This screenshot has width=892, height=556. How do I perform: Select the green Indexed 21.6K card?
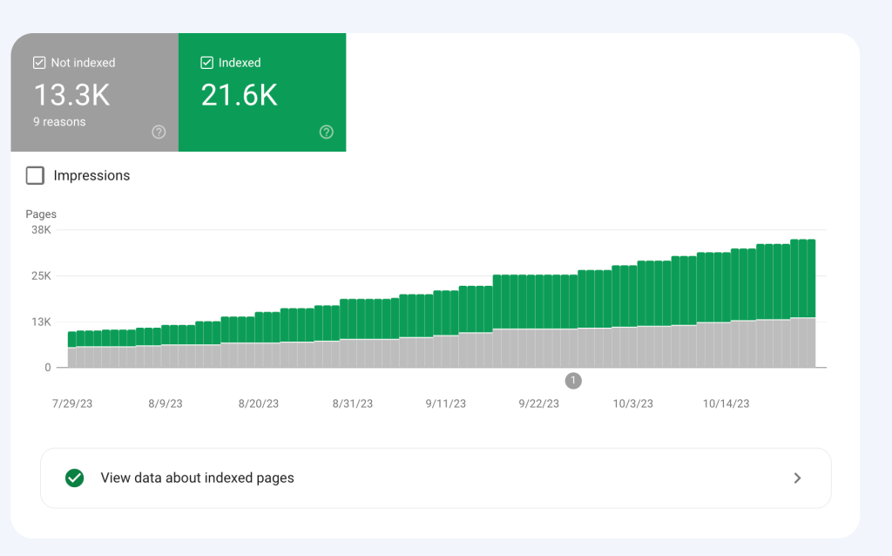click(x=262, y=92)
